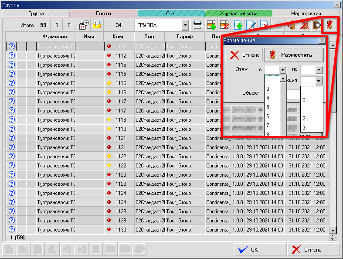Click the add guest green plus icon

[x=238, y=25]
